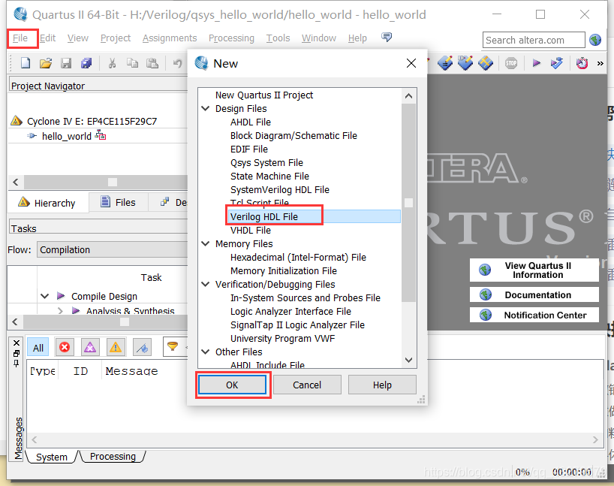
Task: Click Help in the New dialog
Action: 382,385
